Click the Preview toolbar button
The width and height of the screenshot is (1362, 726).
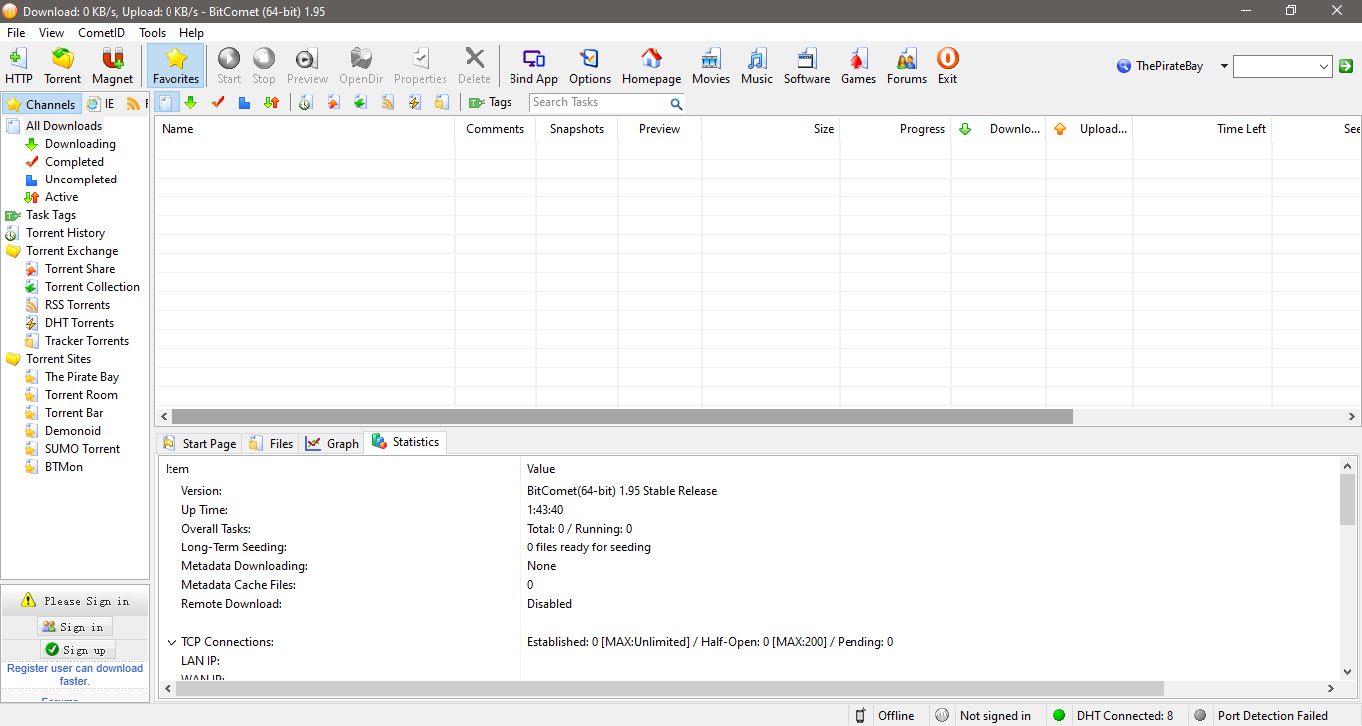[307, 66]
